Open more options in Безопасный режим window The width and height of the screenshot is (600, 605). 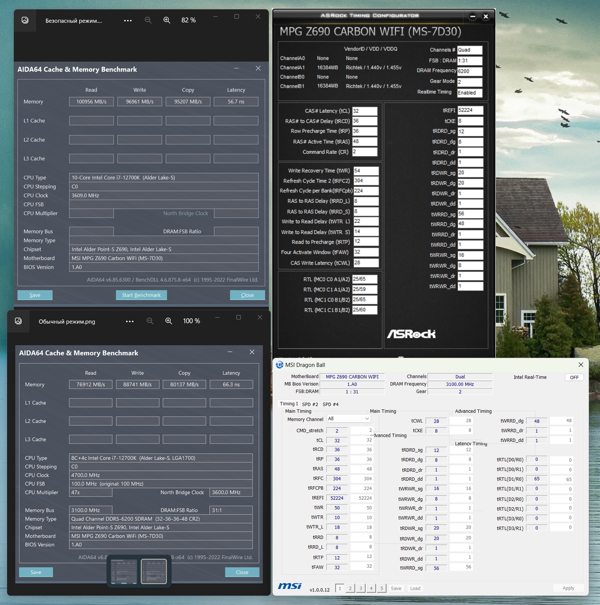(x=128, y=21)
